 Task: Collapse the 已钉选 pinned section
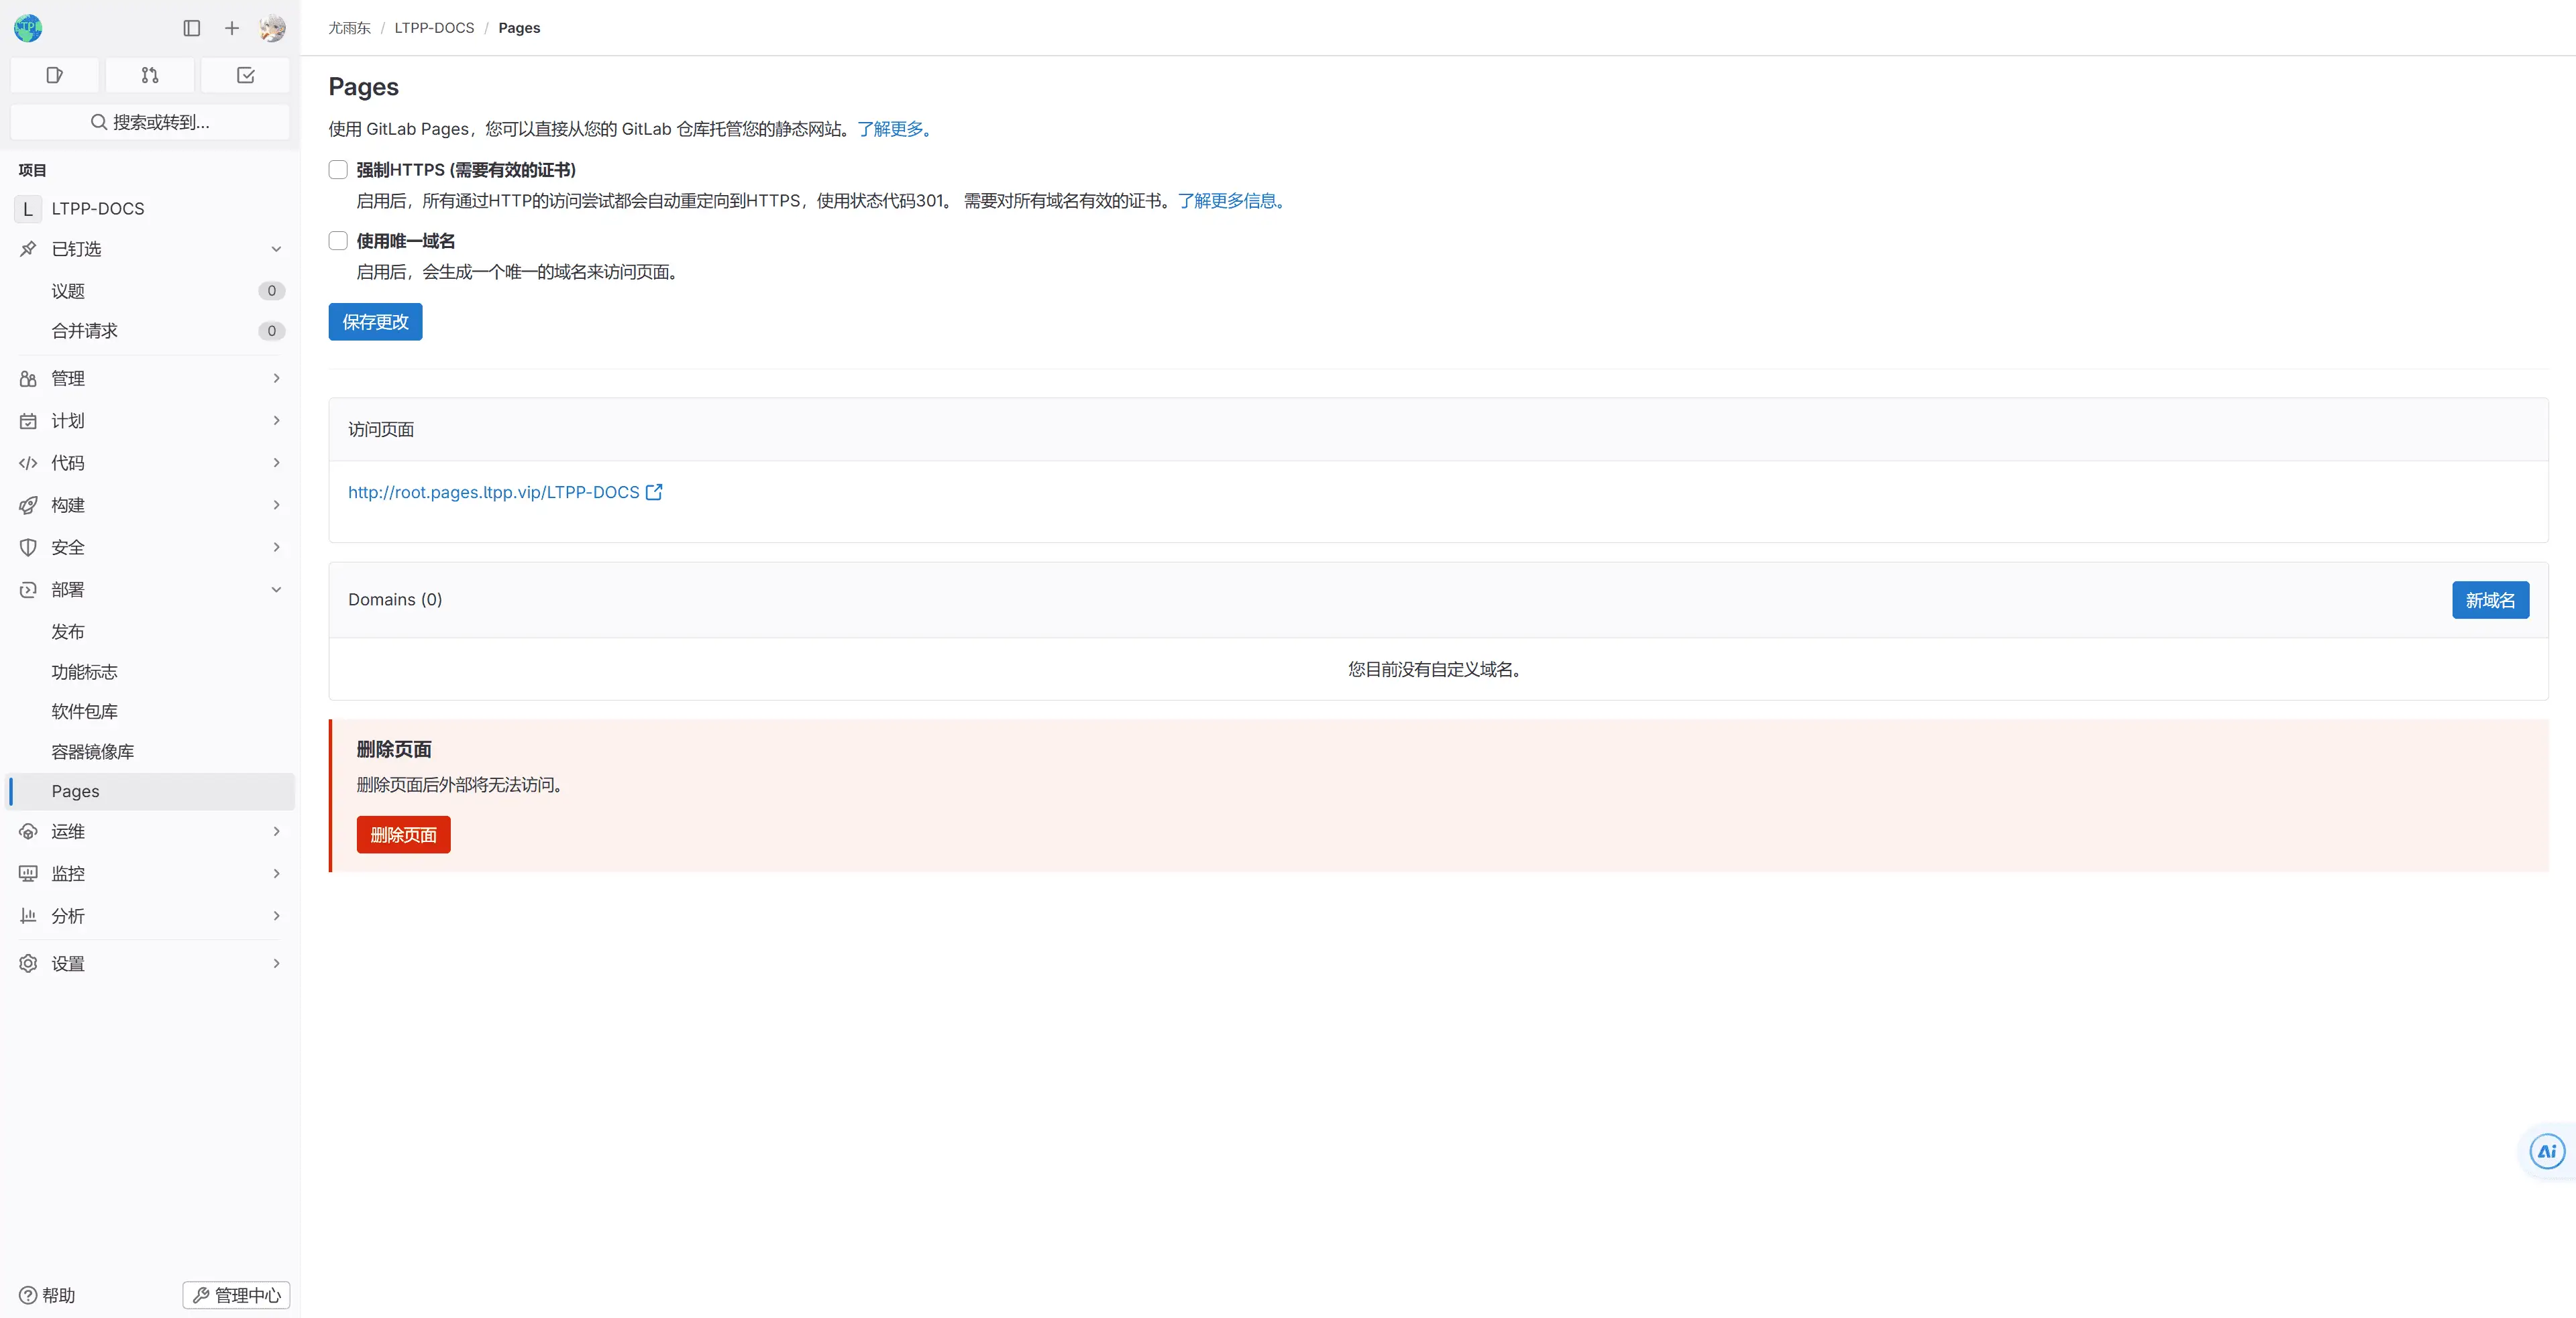pyautogui.click(x=150, y=249)
